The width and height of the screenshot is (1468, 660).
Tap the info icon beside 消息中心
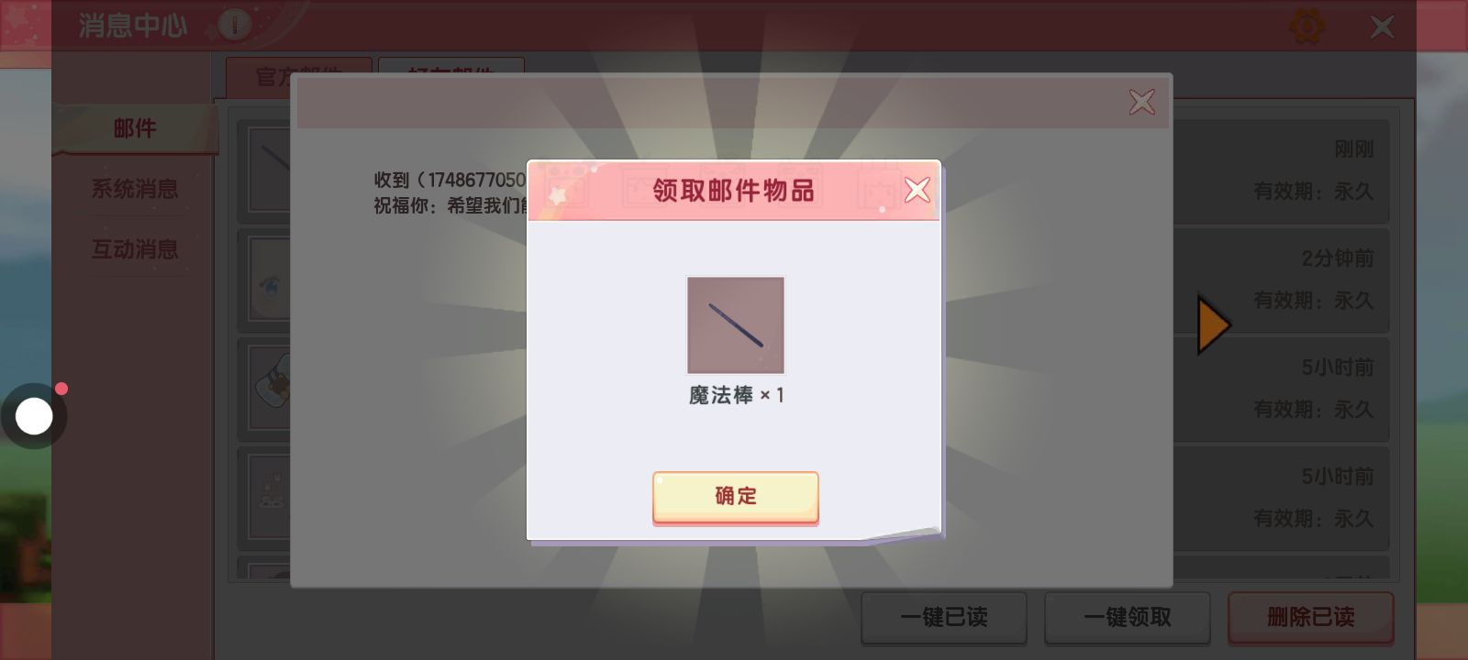pos(235,25)
